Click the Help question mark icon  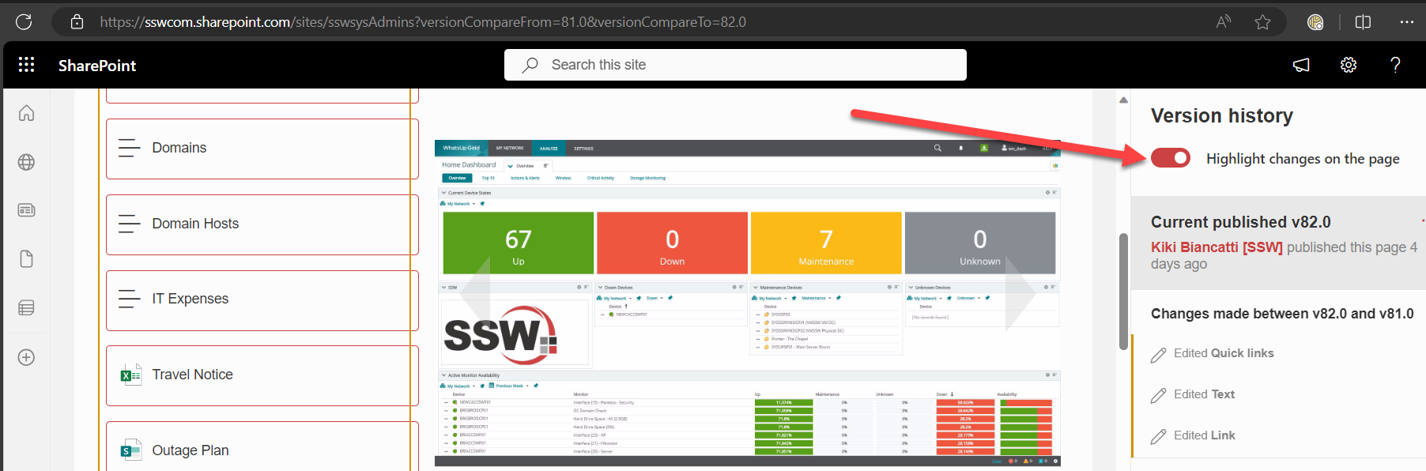click(x=1395, y=65)
